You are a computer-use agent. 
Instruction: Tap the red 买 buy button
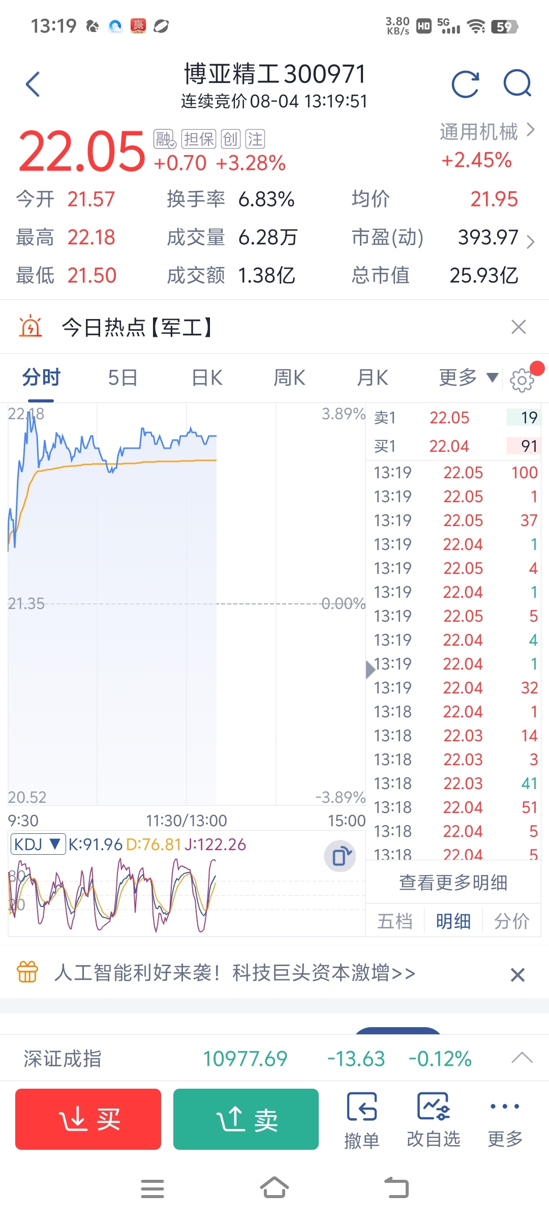click(88, 1119)
